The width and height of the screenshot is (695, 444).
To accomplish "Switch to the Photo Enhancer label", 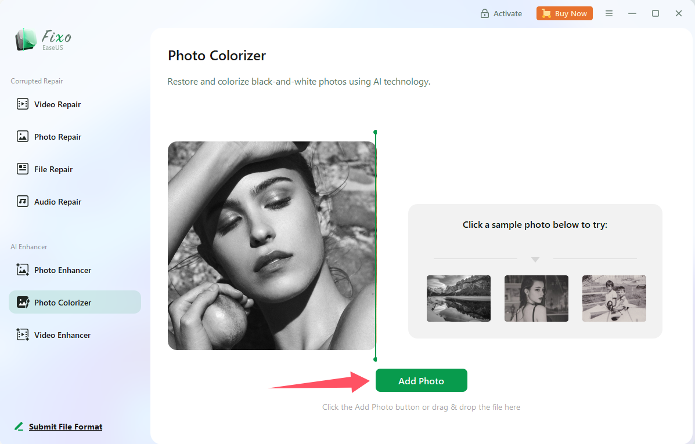I will (x=63, y=270).
